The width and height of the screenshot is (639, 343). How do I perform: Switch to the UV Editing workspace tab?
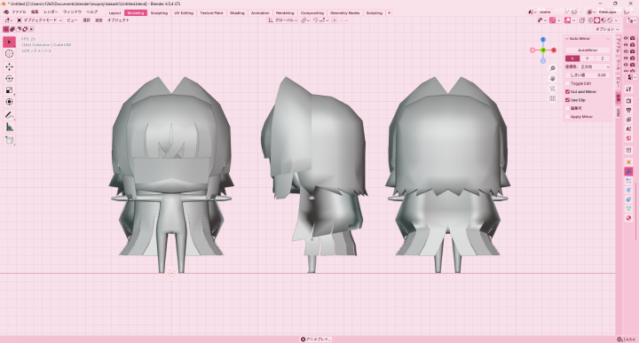click(184, 13)
